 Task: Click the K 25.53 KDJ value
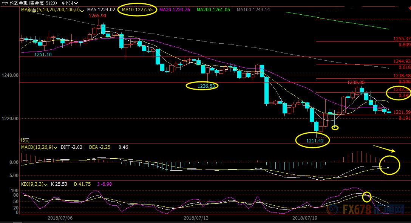point(59,184)
